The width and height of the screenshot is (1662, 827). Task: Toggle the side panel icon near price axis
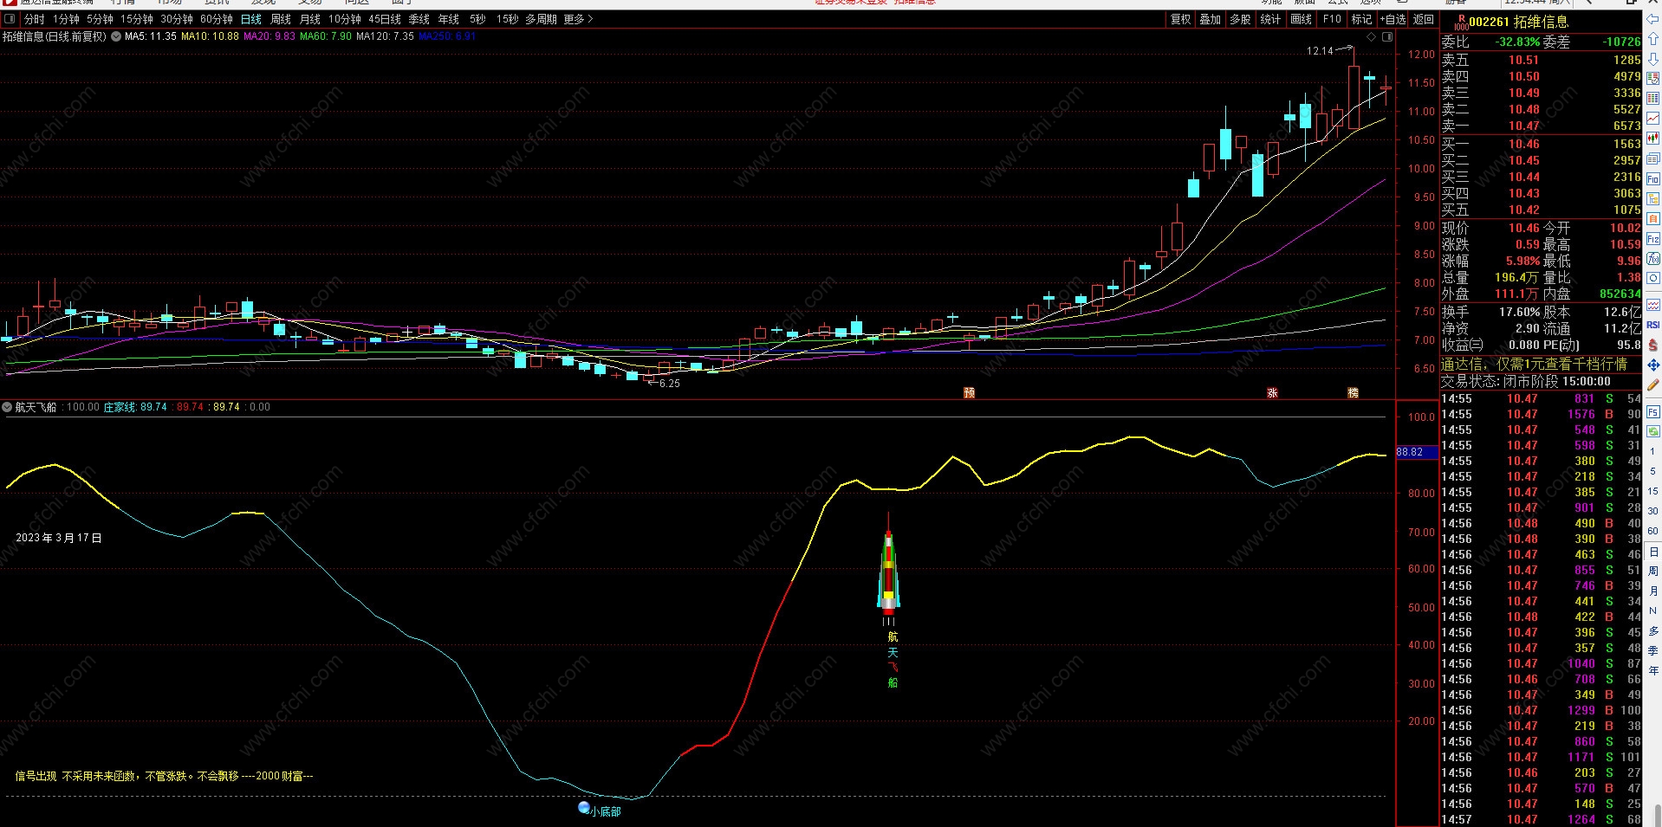pyautogui.click(x=1387, y=37)
